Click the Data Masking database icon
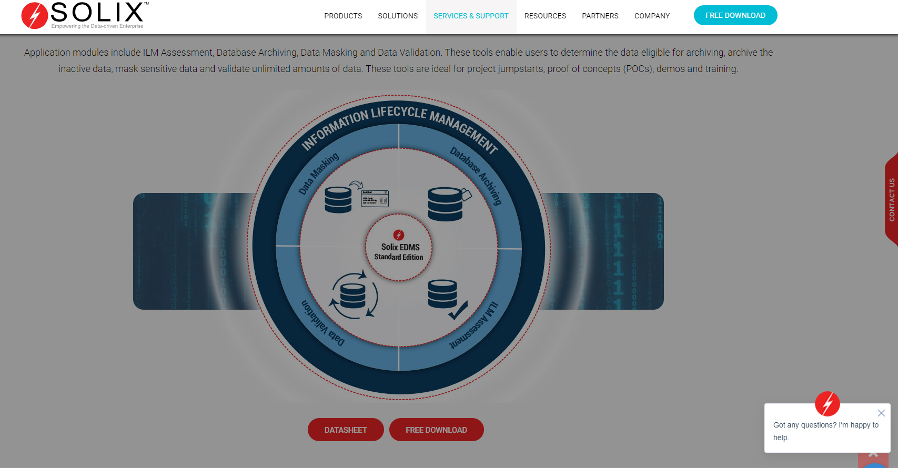The image size is (898, 468). 338,199
